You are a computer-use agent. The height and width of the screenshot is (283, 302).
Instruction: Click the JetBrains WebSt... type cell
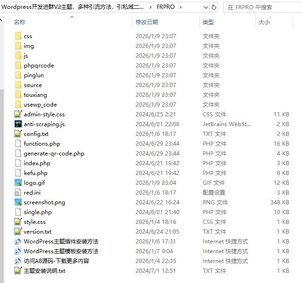coord(226,124)
